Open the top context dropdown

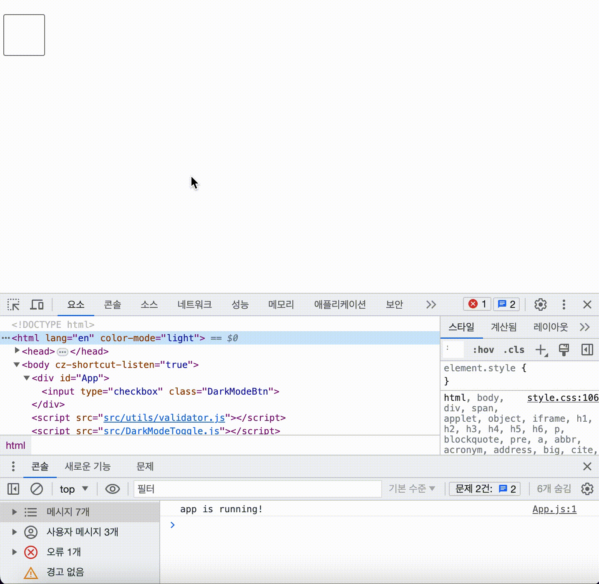[74, 489]
